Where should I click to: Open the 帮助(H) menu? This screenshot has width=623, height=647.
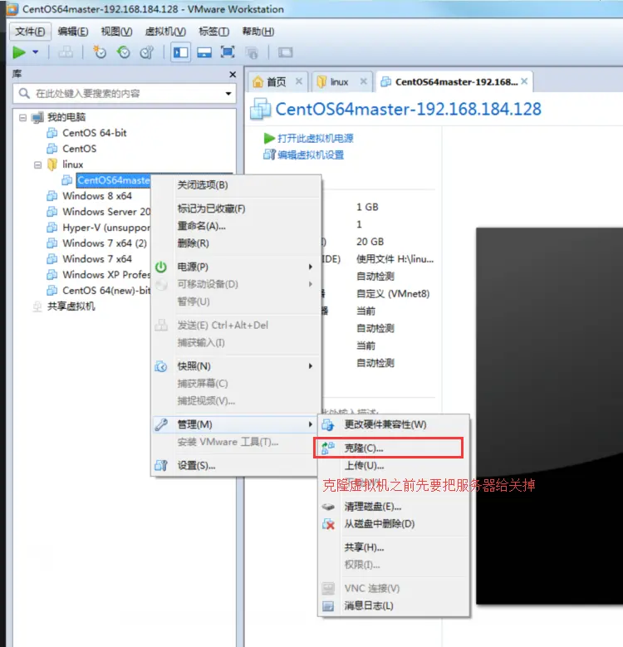pyautogui.click(x=258, y=32)
